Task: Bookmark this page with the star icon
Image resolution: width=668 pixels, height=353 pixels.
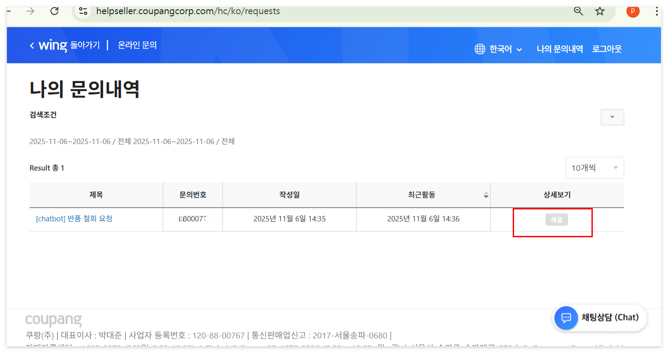Action: [600, 11]
